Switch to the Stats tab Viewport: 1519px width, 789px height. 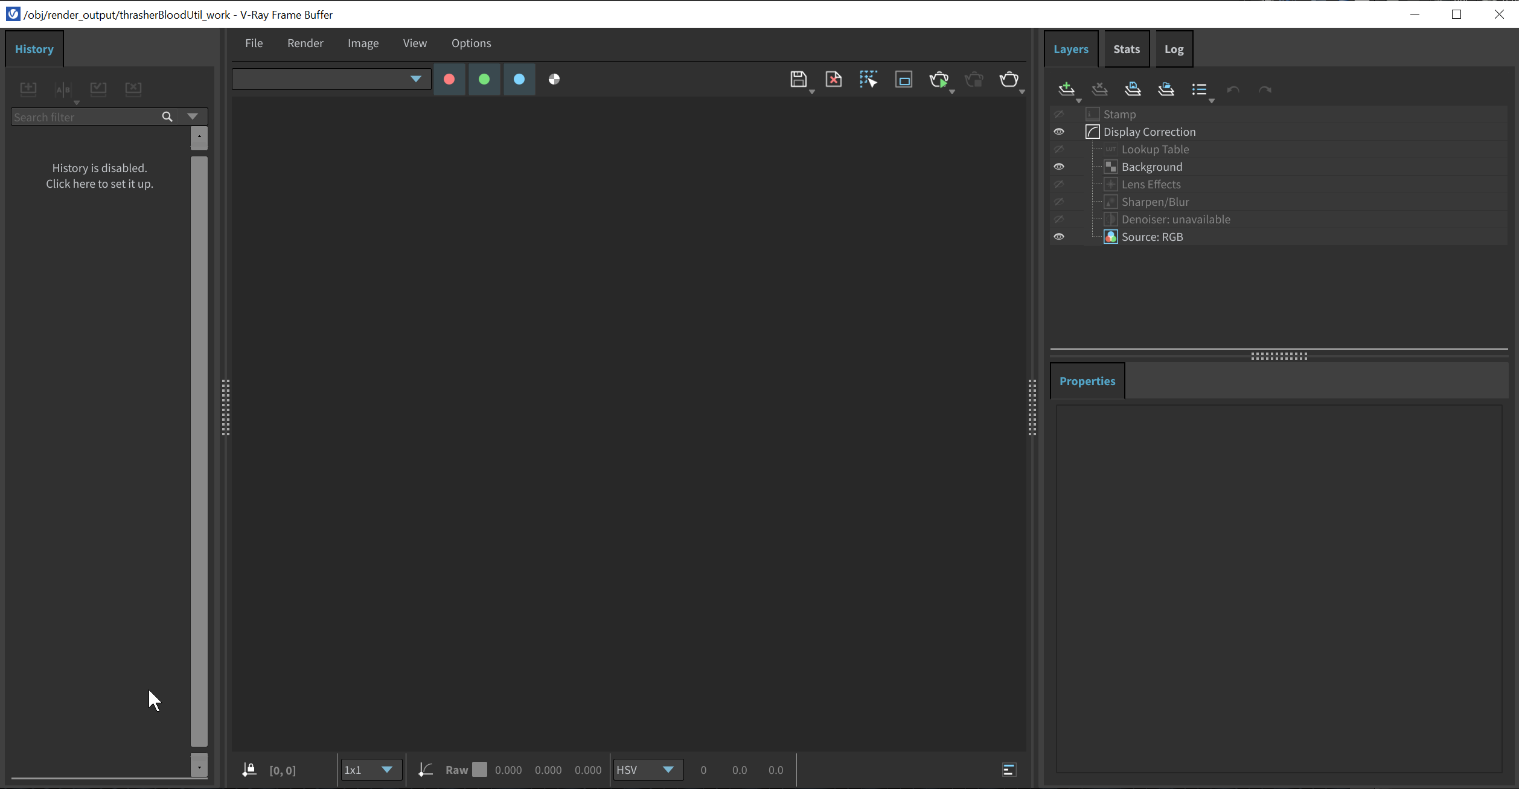(1127, 49)
